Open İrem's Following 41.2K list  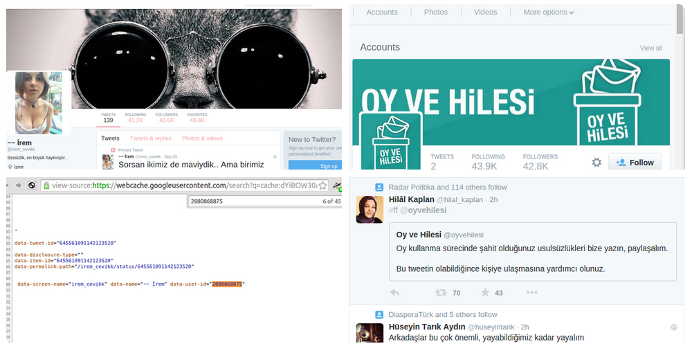pos(136,118)
